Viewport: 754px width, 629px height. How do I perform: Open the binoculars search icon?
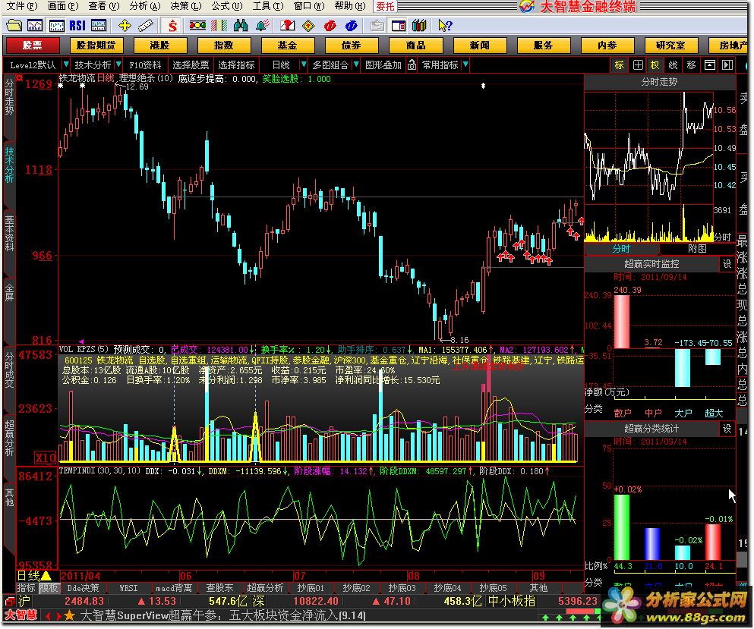click(x=241, y=26)
